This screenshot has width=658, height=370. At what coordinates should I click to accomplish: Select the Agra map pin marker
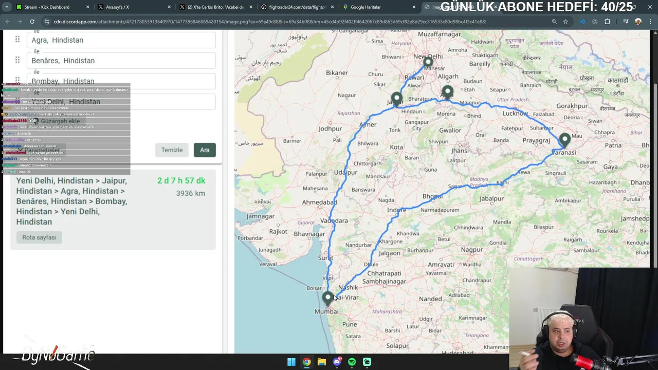click(x=447, y=92)
